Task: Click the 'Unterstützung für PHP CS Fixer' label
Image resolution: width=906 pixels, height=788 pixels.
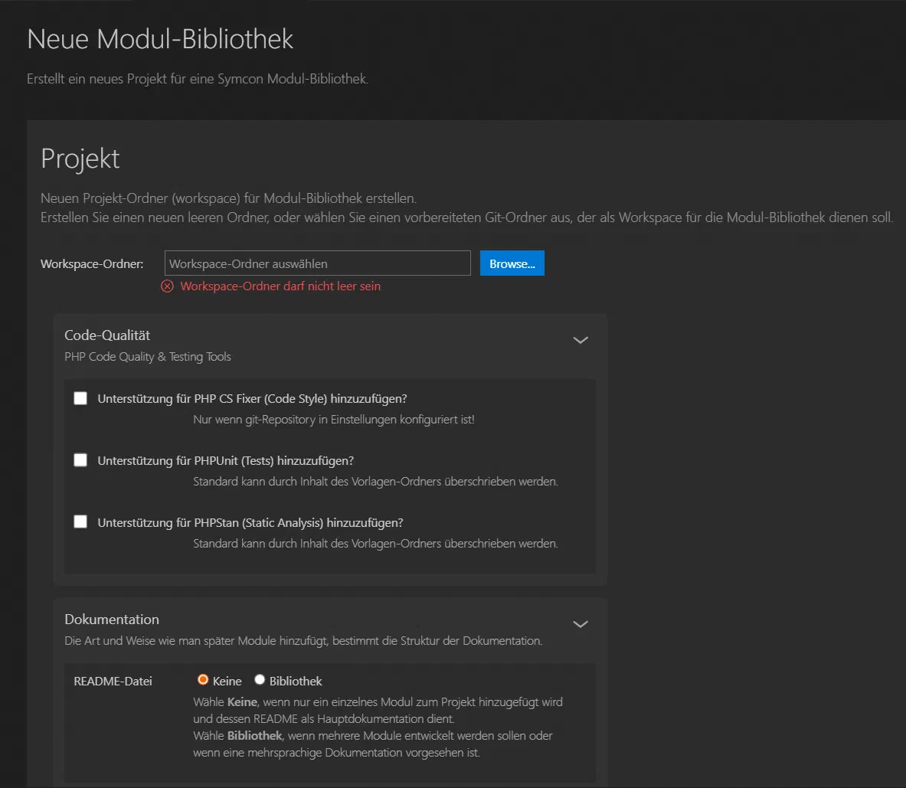Action: click(253, 399)
